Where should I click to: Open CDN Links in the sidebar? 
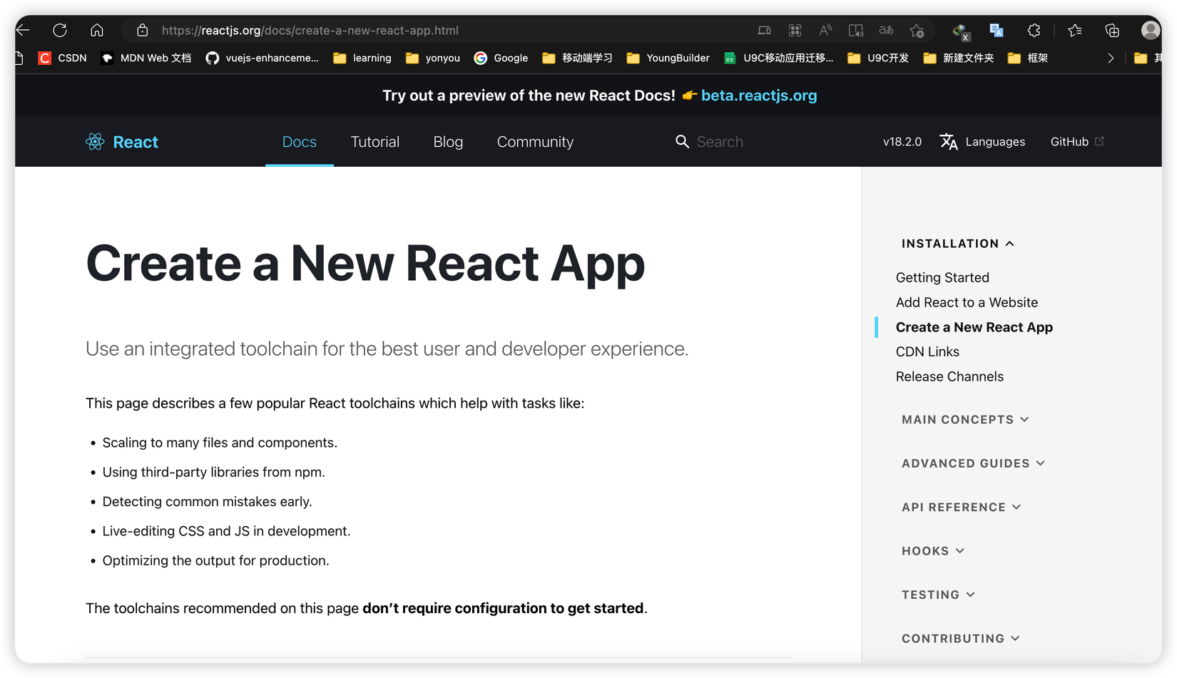click(927, 351)
